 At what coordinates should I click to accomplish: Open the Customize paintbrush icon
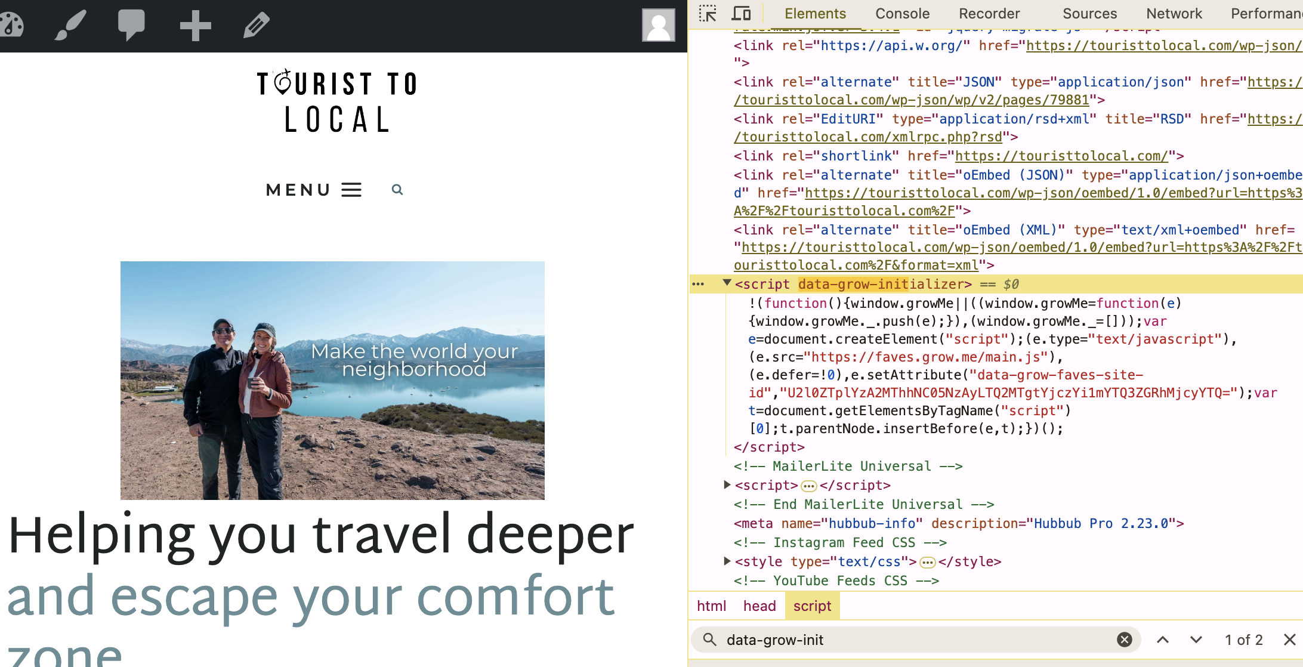(x=70, y=25)
